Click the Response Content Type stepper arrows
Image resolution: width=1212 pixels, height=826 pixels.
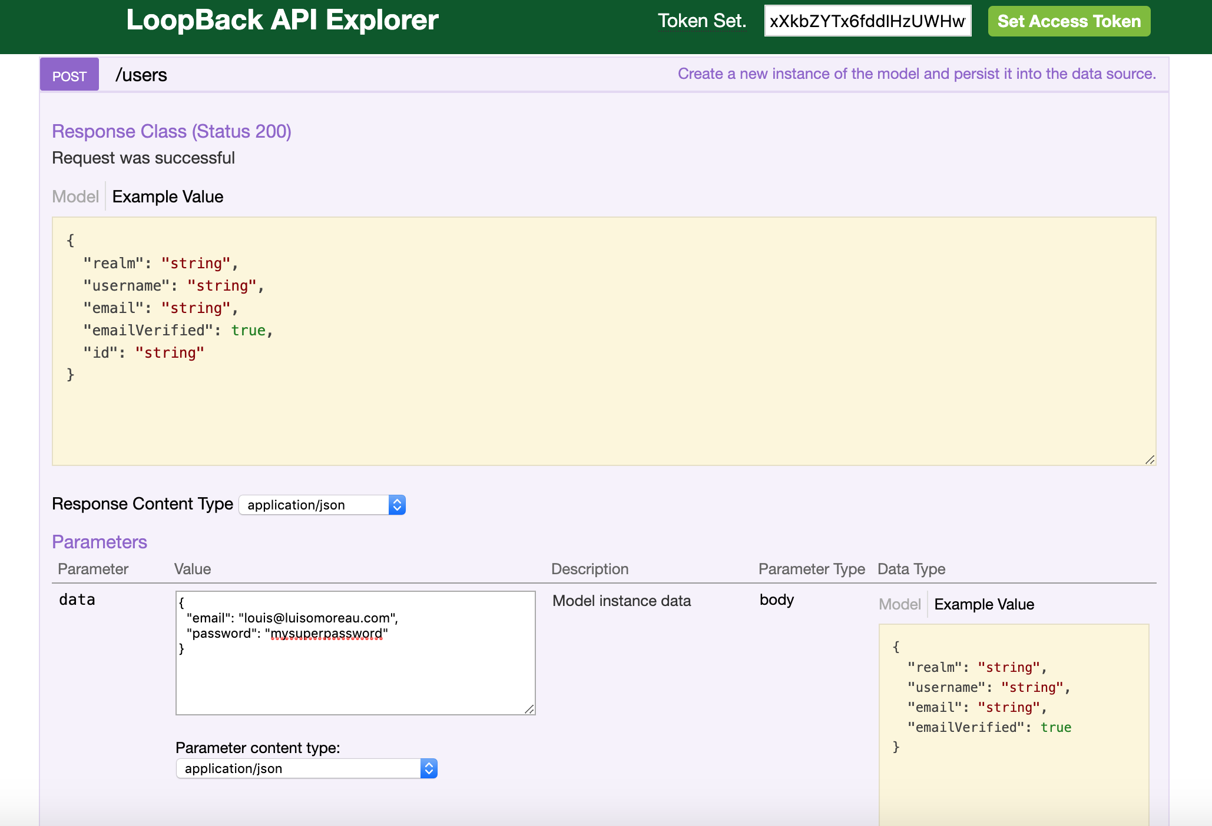point(397,505)
